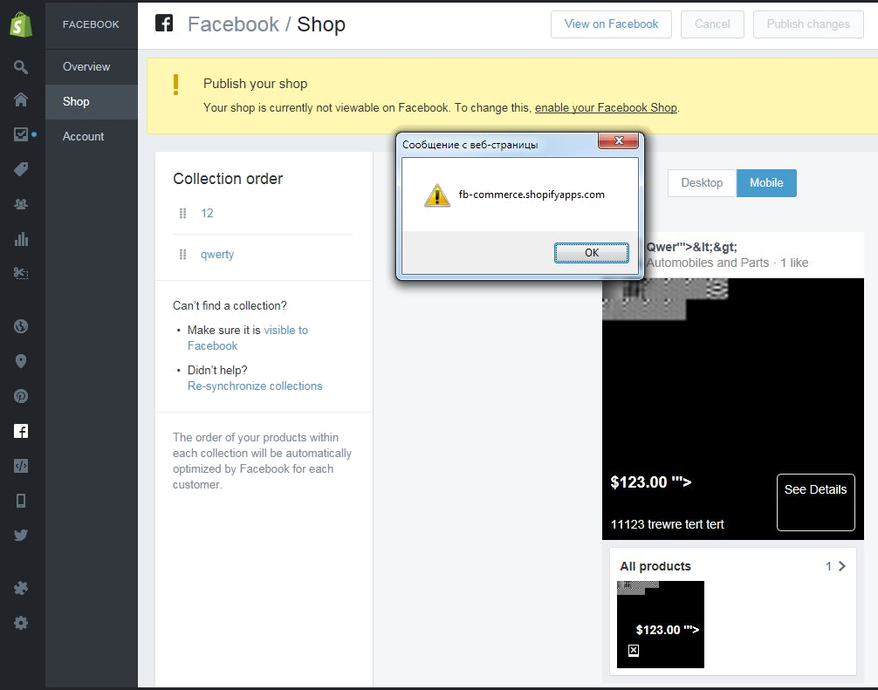Viewport: 878px width, 690px height.
Task: Click See Details button on product
Action: [815, 502]
